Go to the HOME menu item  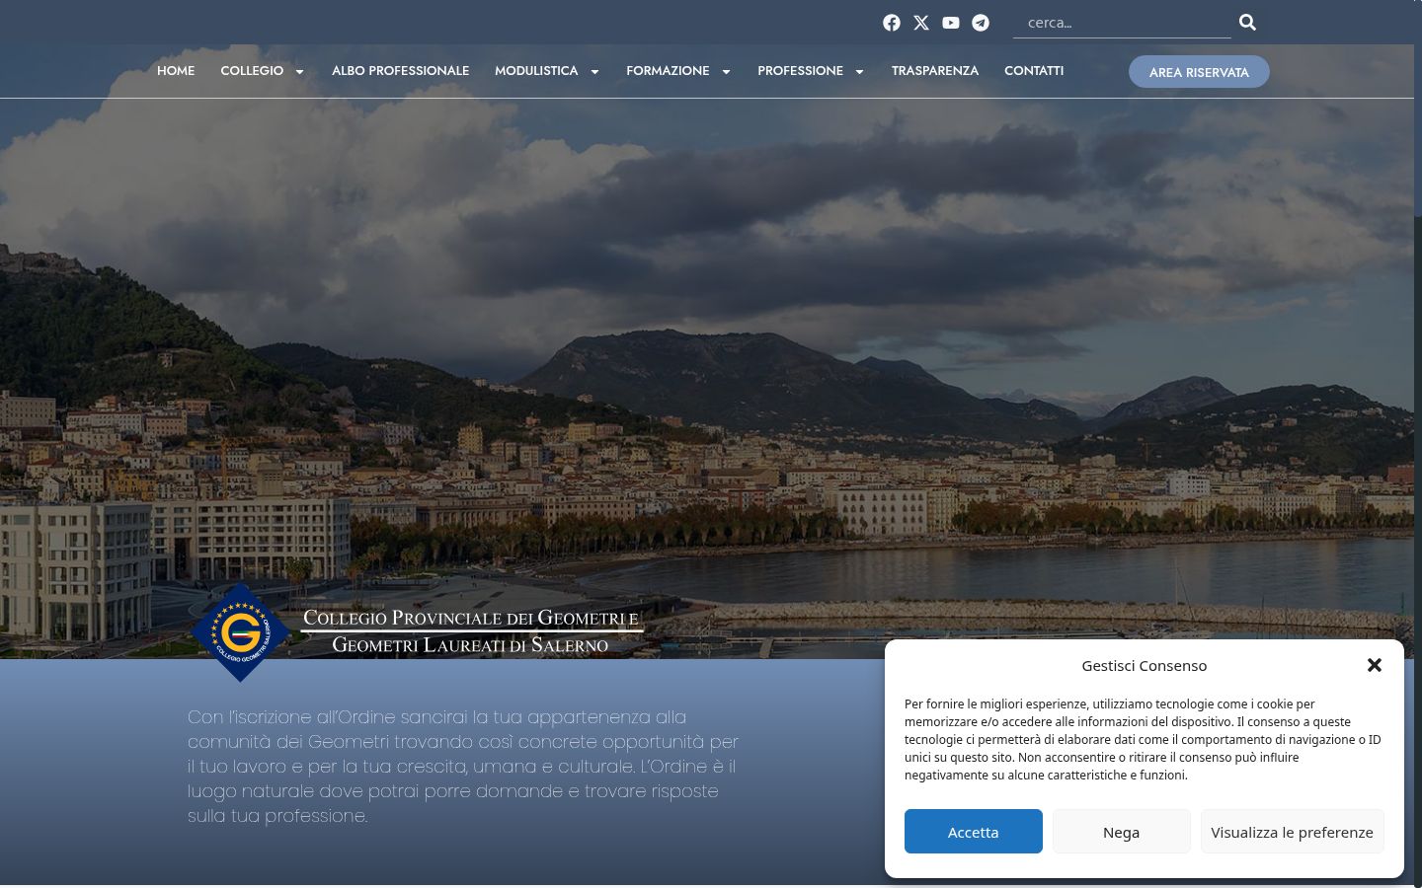[x=176, y=70]
